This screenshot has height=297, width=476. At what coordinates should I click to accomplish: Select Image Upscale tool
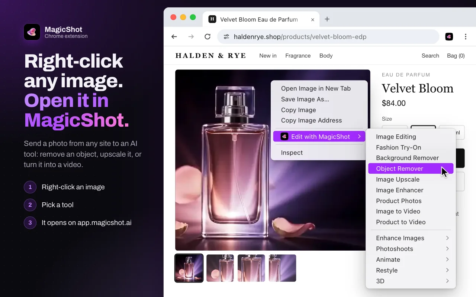(411, 179)
